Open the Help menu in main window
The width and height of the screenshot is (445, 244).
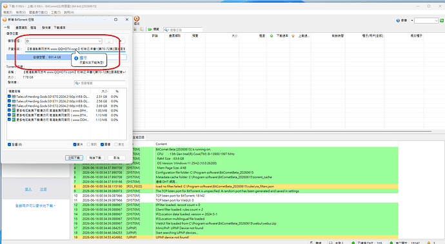[69, 12]
